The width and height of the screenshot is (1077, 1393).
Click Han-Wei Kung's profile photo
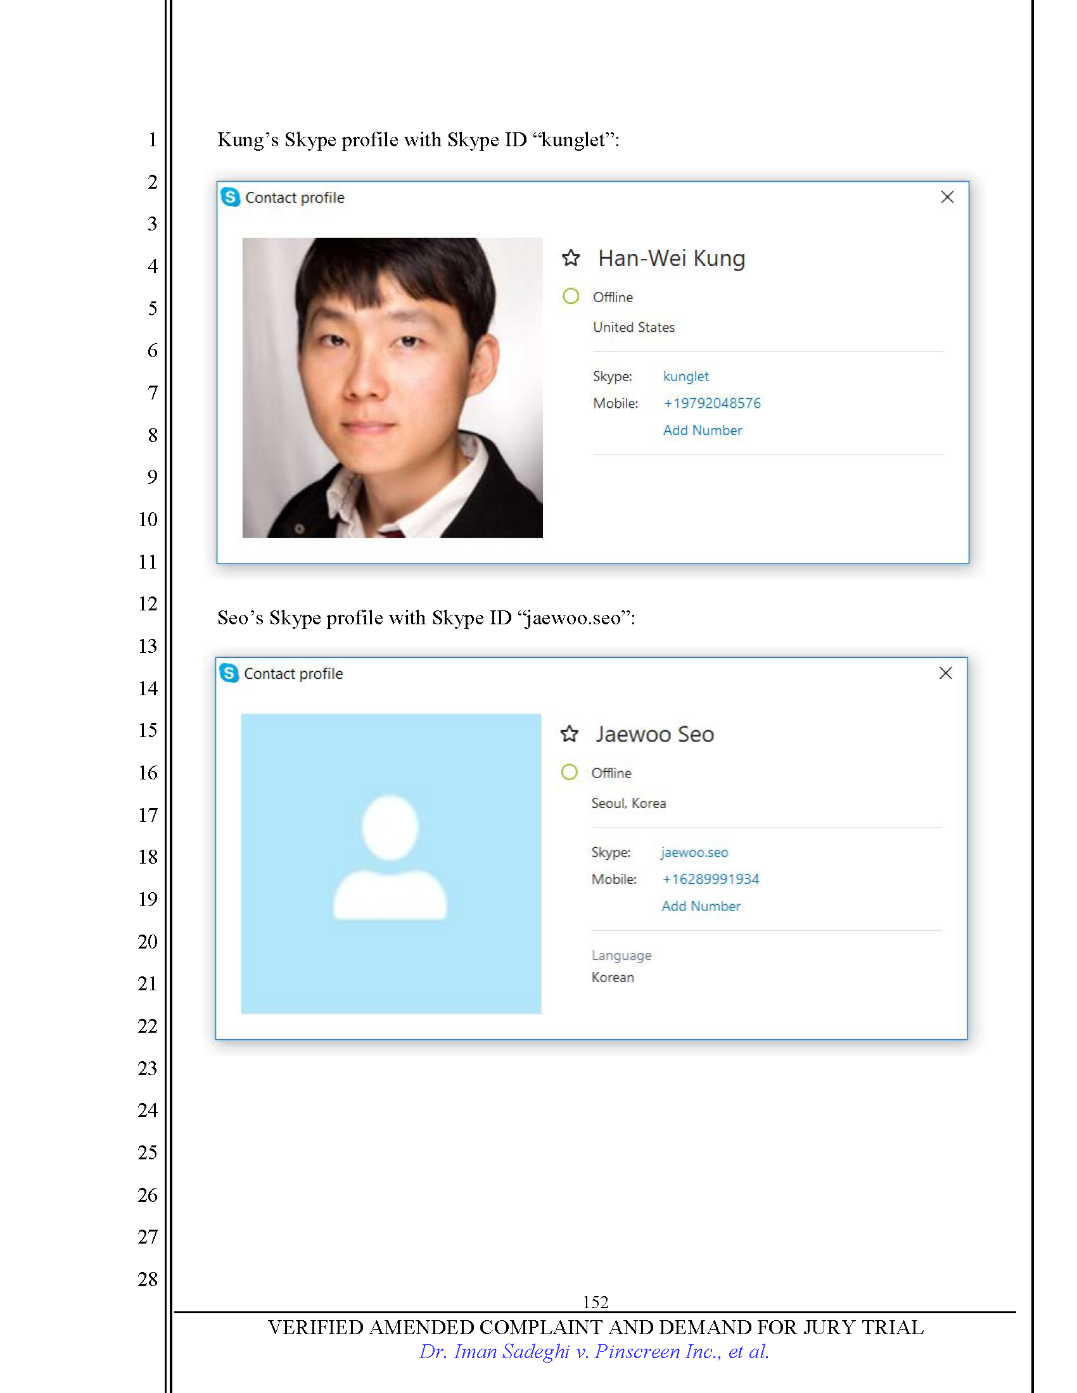point(392,388)
